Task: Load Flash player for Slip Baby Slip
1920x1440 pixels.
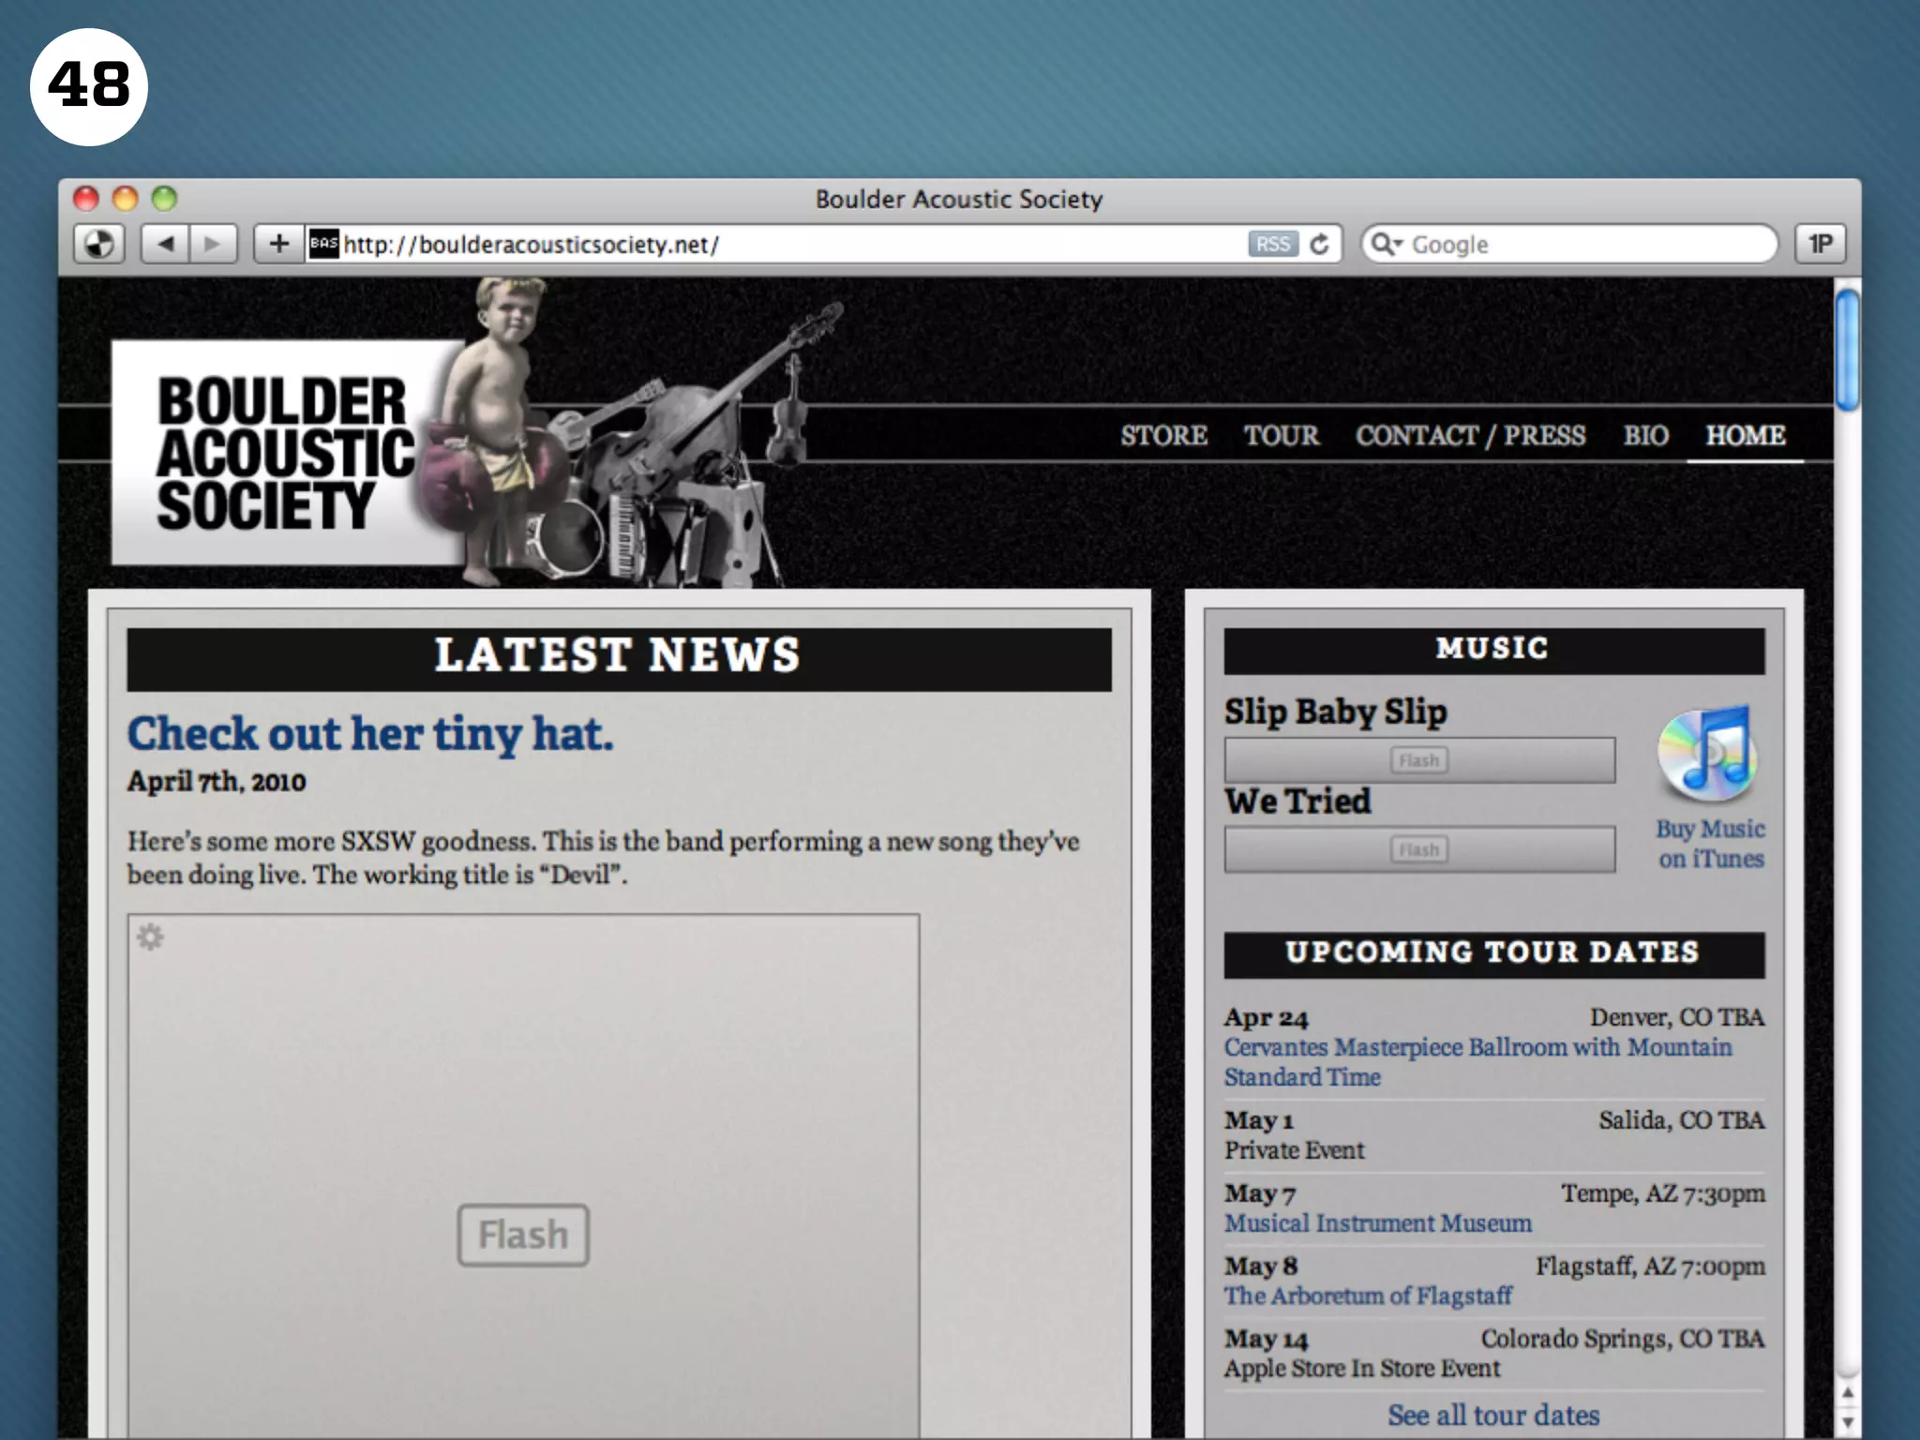Action: [1418, 760]
